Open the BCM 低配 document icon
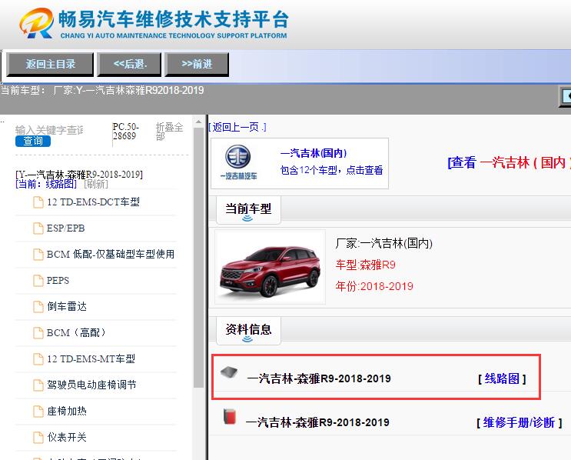The image size is (571, 460). [38, 254]
